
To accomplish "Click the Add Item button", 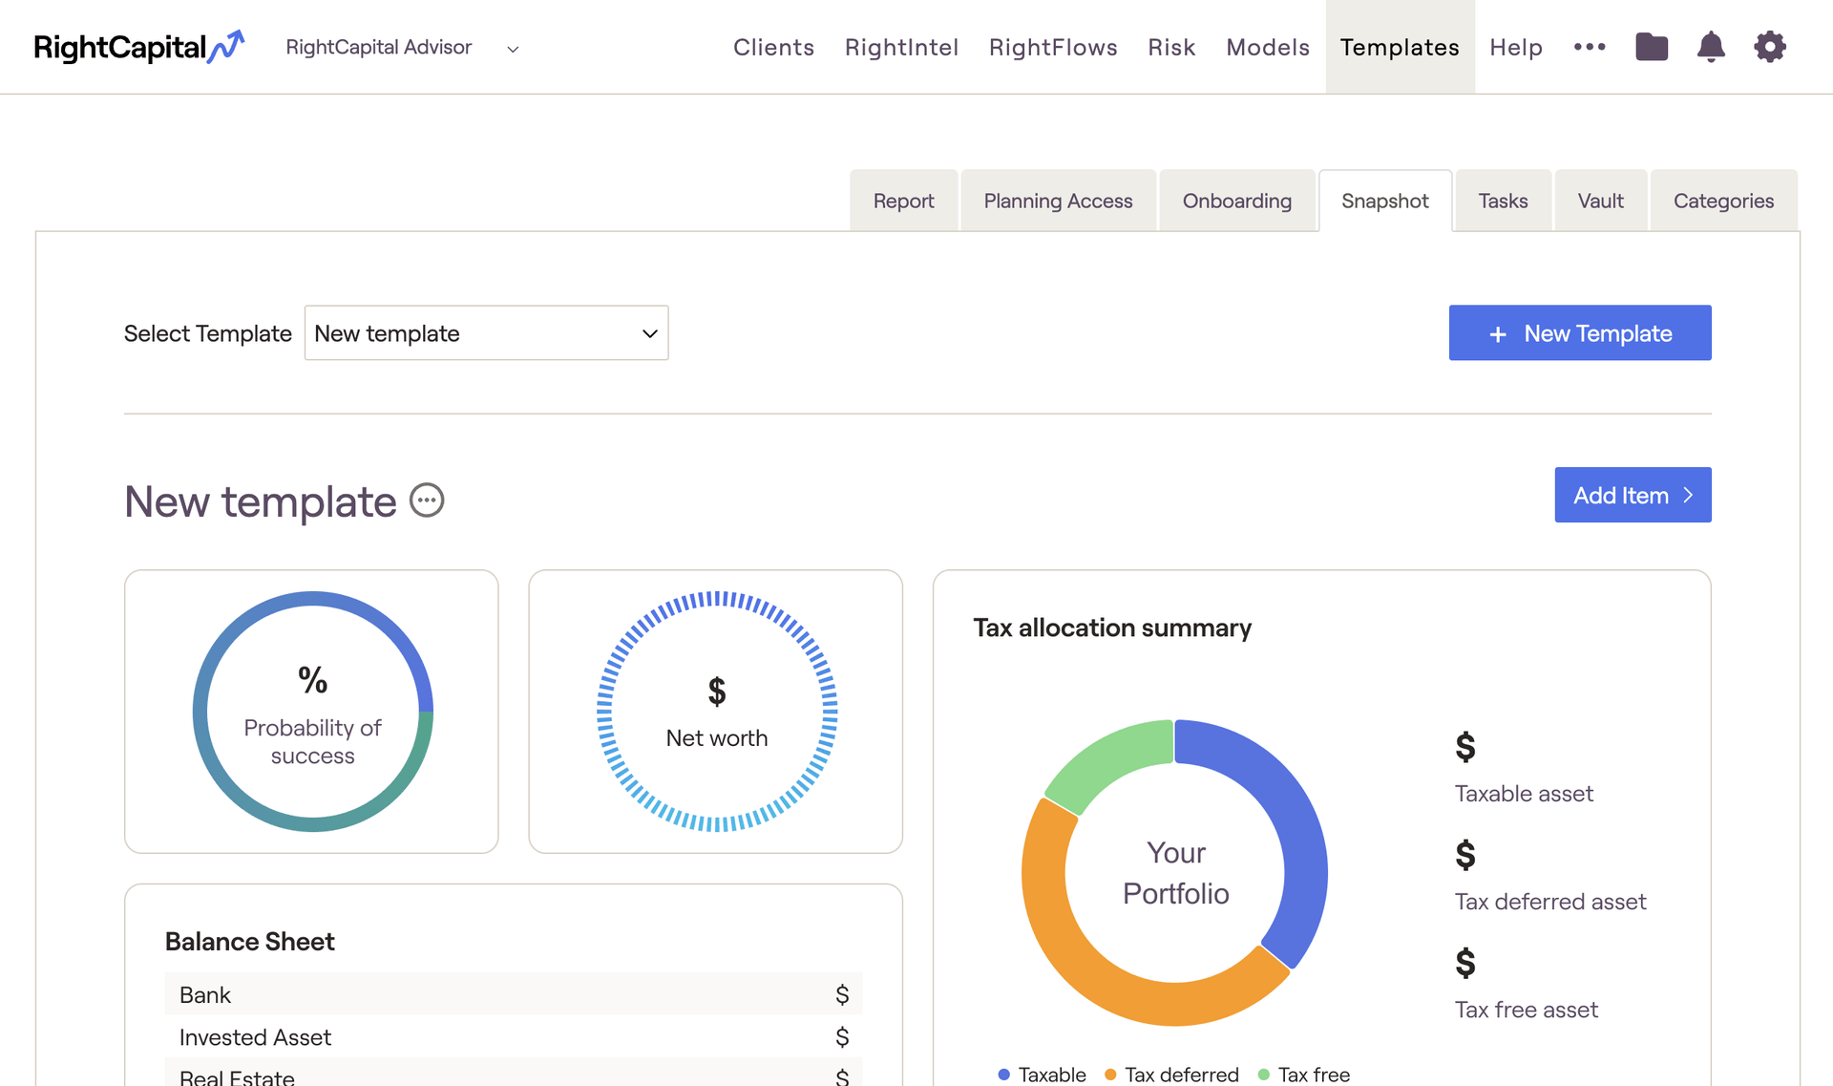I will tap(1633, 495).
